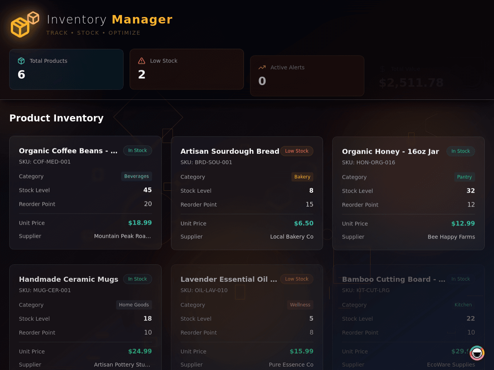Click the Inventory Manager boxes logo
The image size is (494, 370).
[x=25, y=24]
